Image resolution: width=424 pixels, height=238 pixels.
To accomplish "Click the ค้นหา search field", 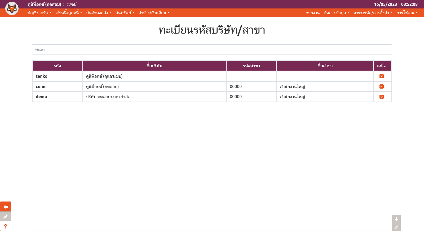I will click(212, 49).
